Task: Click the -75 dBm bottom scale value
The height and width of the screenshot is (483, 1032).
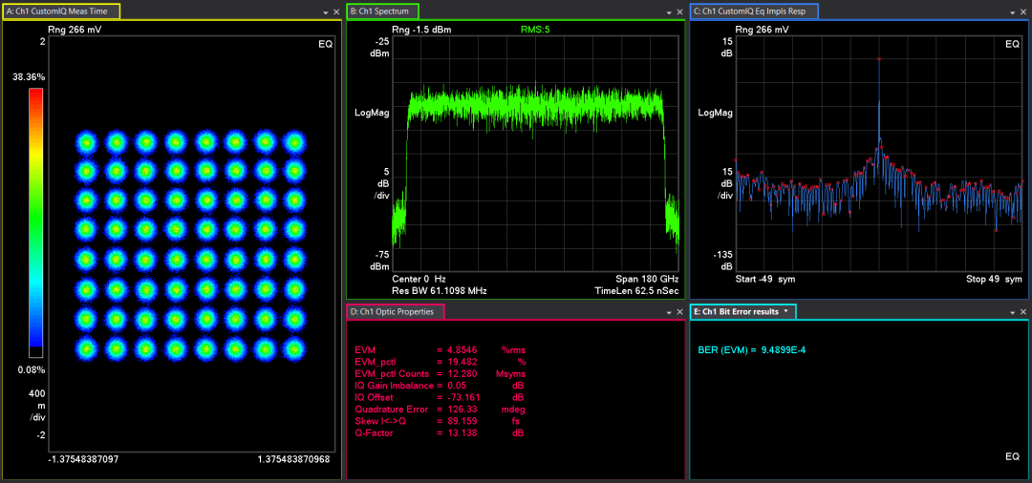Action: [x=378, y=261]
